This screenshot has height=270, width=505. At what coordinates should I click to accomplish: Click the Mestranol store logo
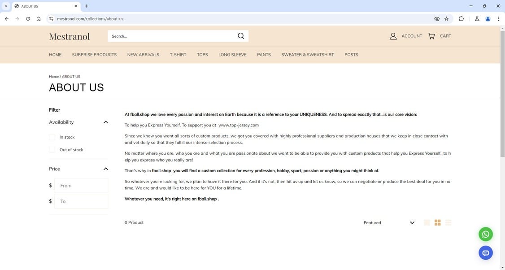(x=69, y=36)
